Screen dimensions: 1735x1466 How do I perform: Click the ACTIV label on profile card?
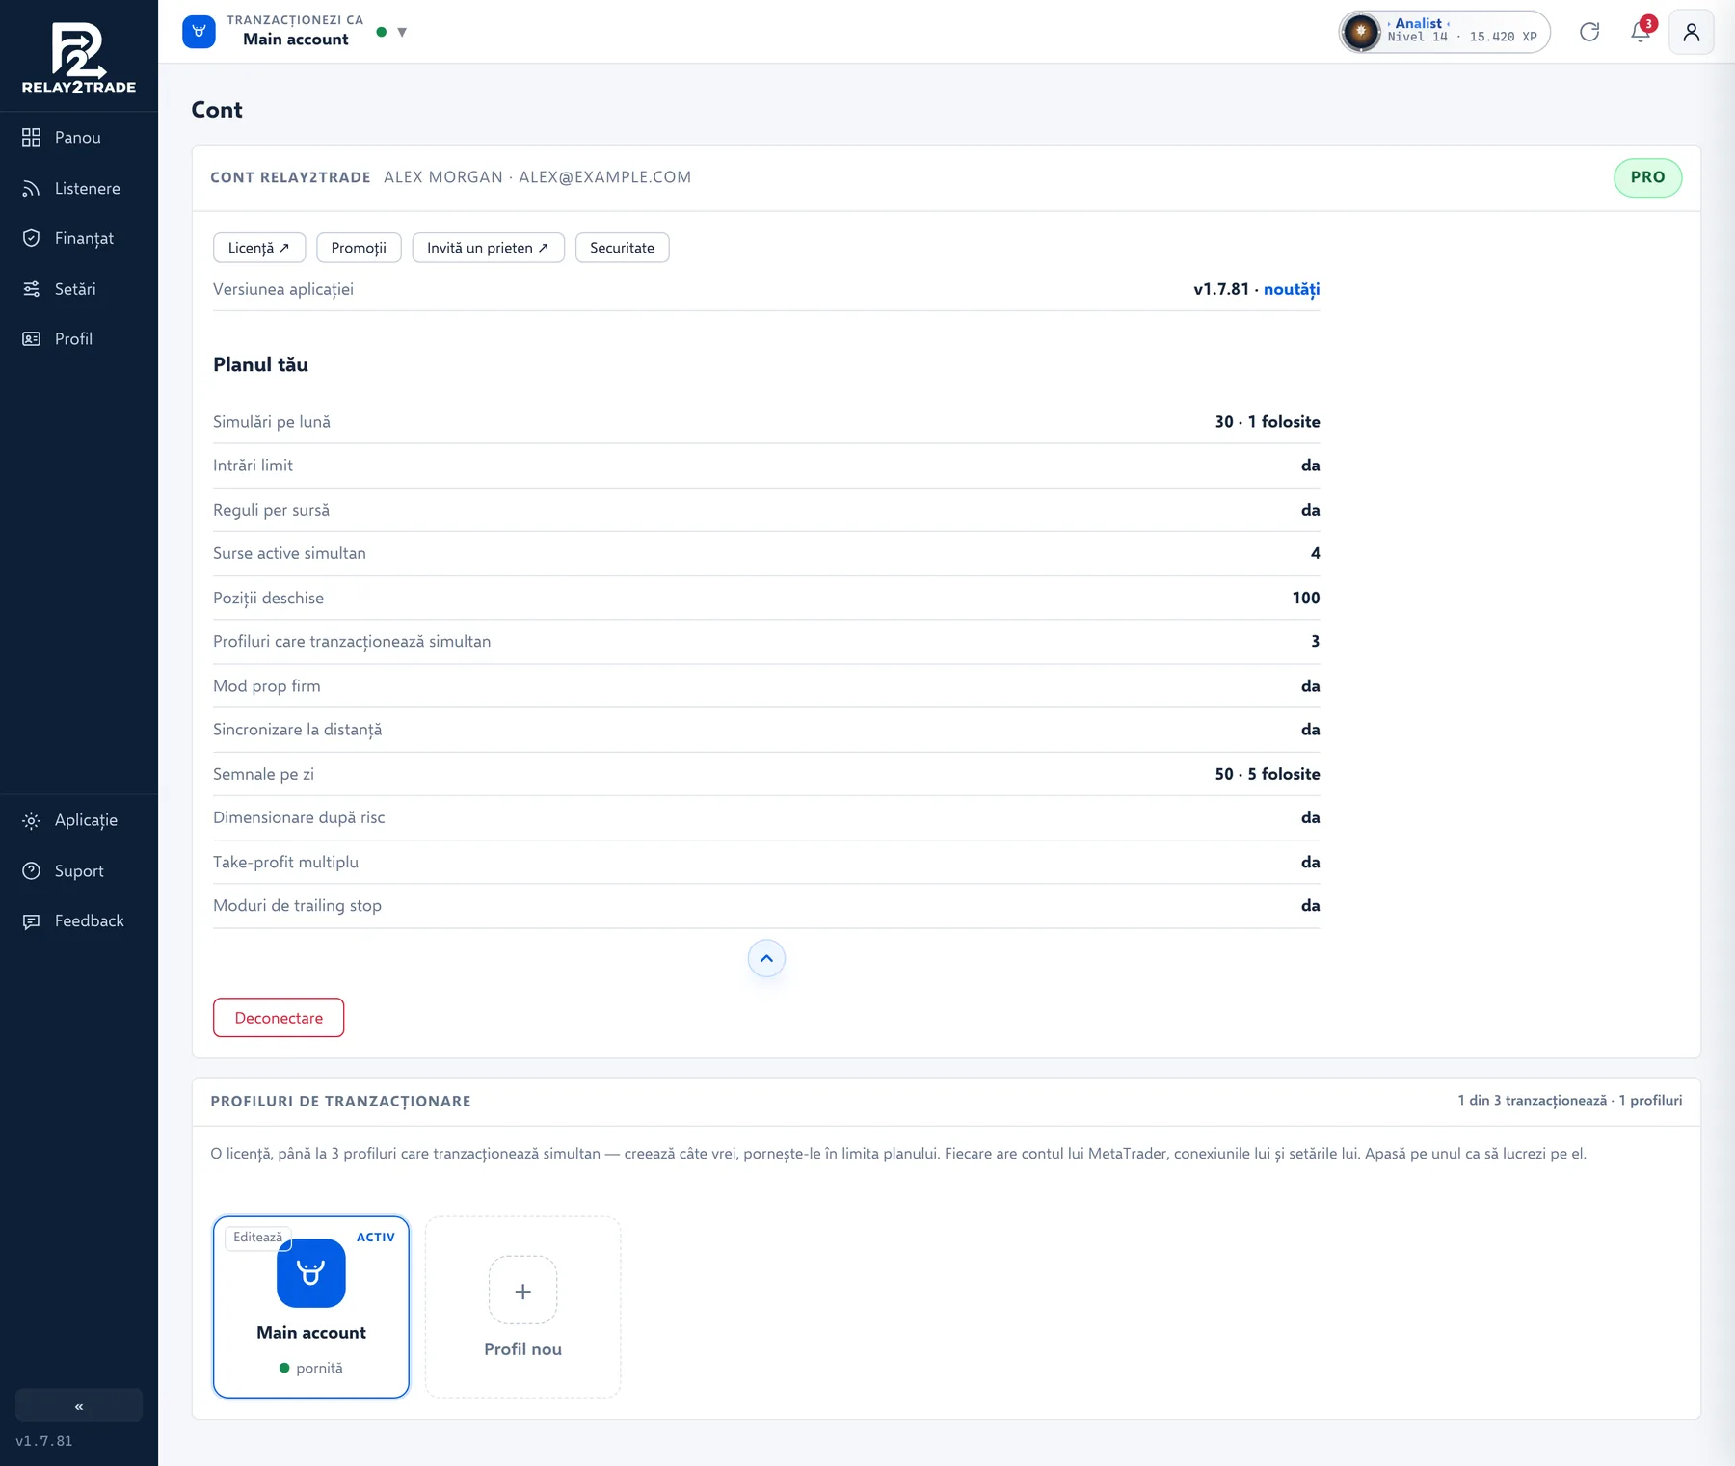click(x=376, y=1238)
